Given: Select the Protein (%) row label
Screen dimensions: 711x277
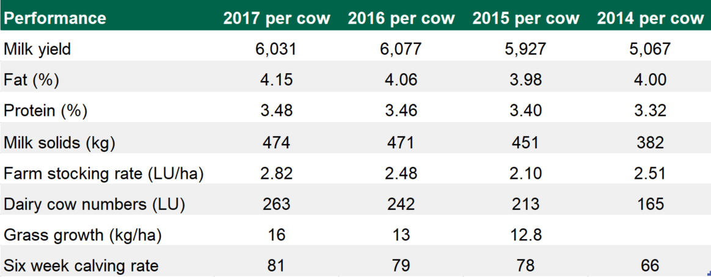Looking at the screenshot, I should click(46, 111).
